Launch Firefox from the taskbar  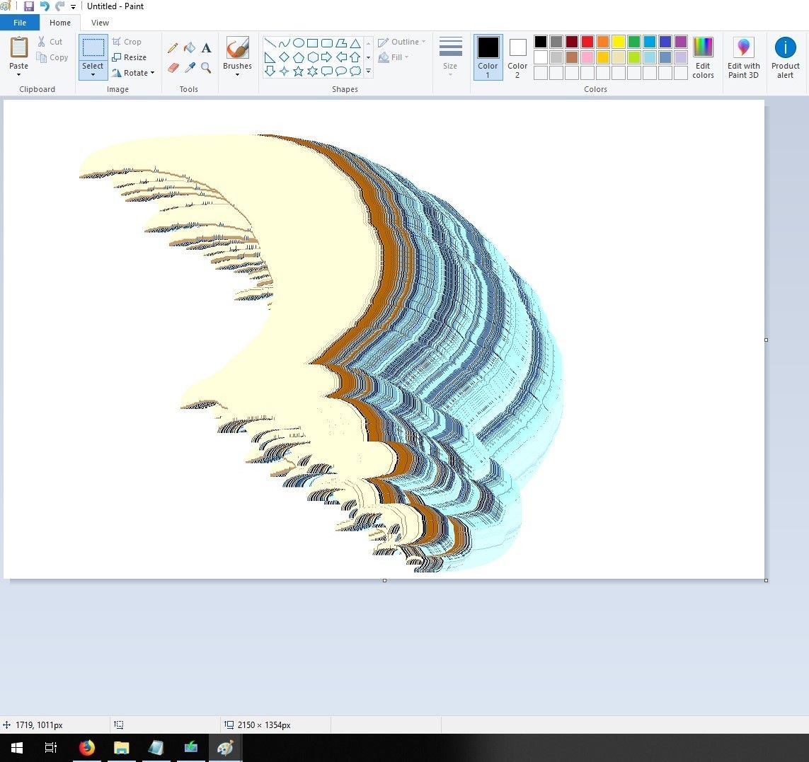(x=86, y=747)
